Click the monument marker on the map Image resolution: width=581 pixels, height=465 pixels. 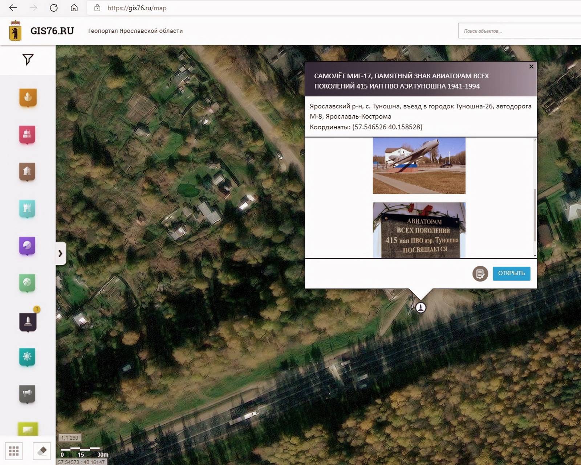tap(420, 308)
